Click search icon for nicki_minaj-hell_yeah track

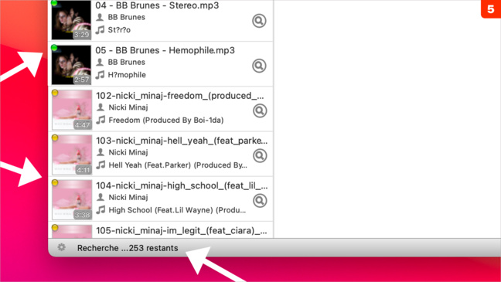pyautogui.click(x=260, y=156)
